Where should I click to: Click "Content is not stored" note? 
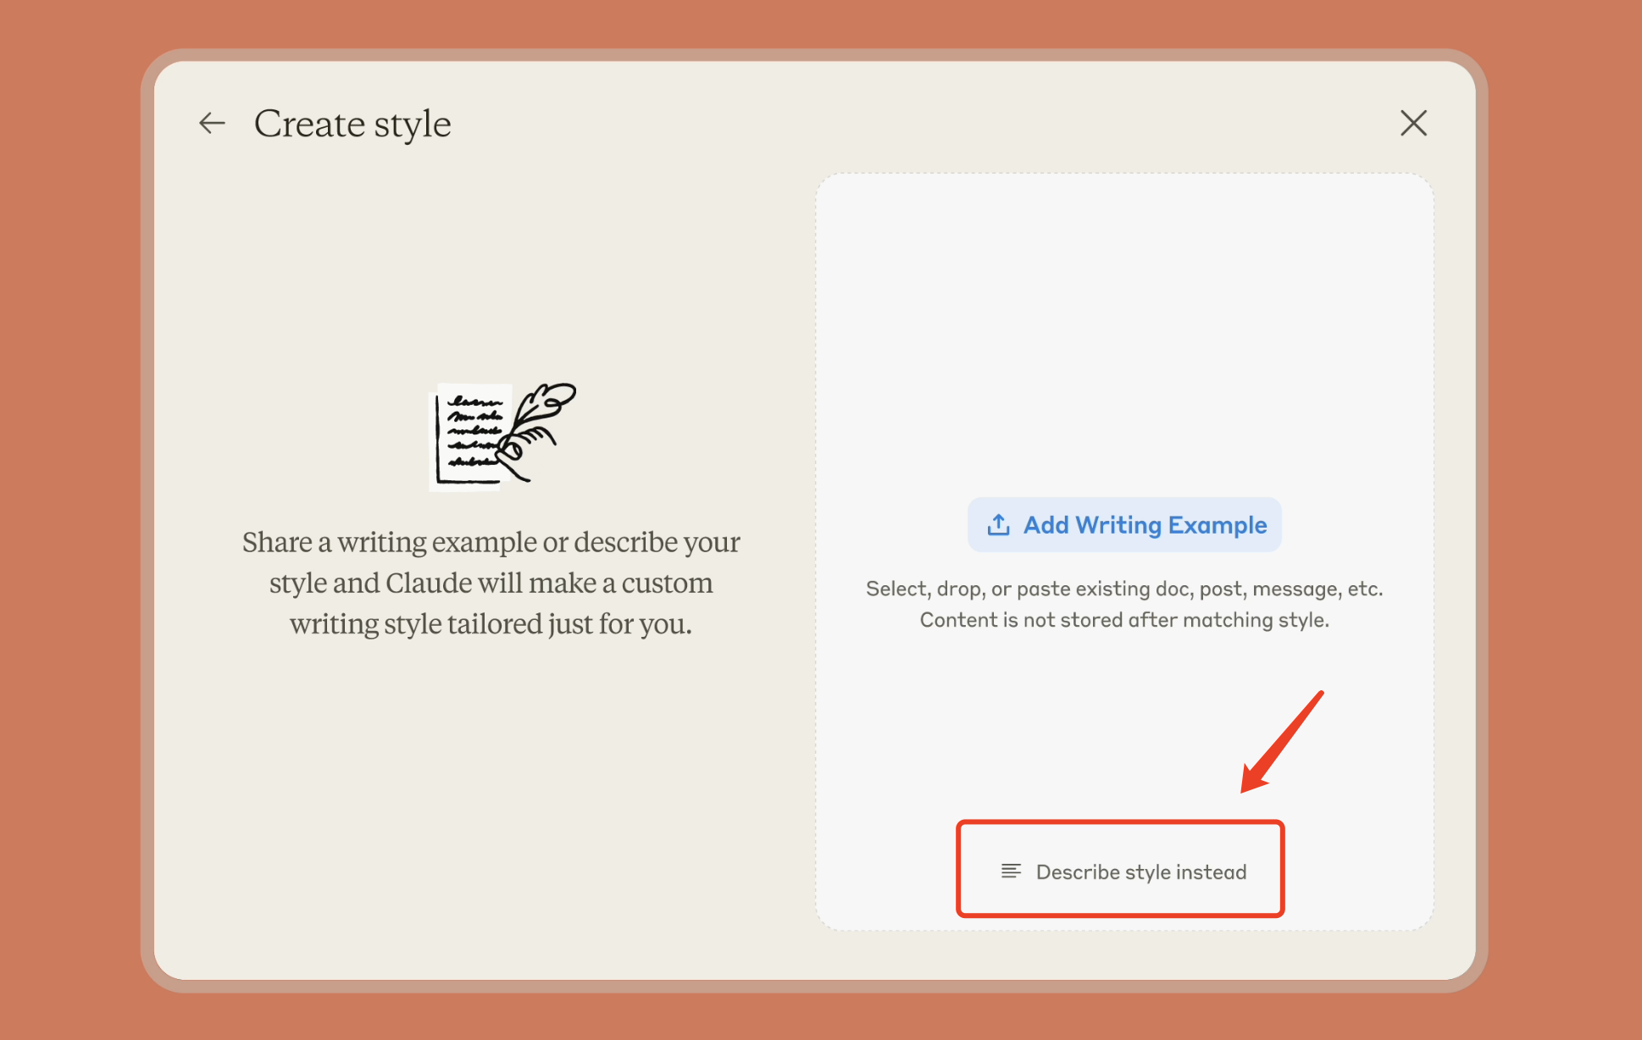[x=1123, y=620]
